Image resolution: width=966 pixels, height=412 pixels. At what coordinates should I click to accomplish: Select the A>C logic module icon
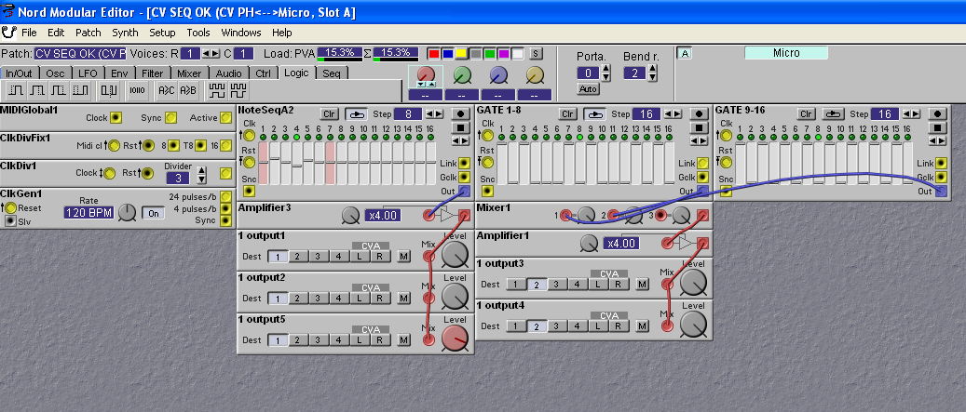click(x=166, y=90)
